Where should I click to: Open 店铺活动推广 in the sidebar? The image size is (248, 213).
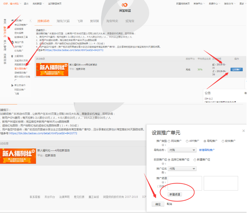coord(21,73)
